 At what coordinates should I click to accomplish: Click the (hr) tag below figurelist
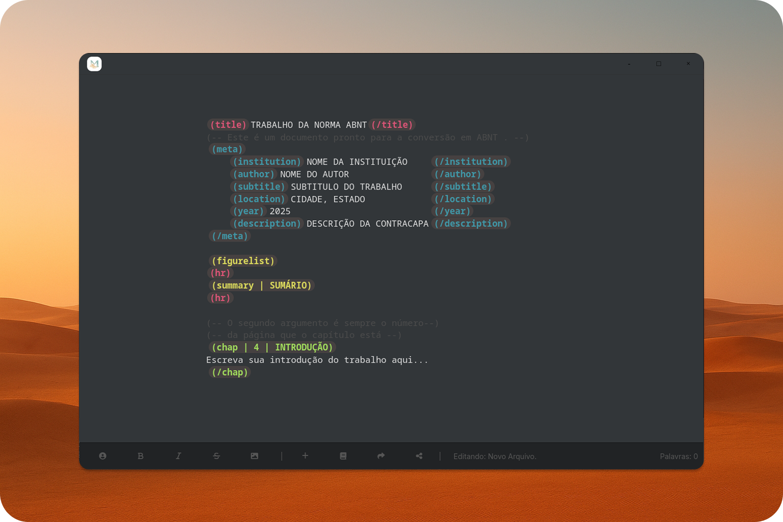tap(220, 273)
